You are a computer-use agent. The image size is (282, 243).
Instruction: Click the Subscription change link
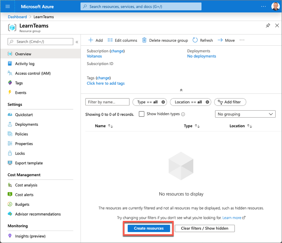click(117, 51)
